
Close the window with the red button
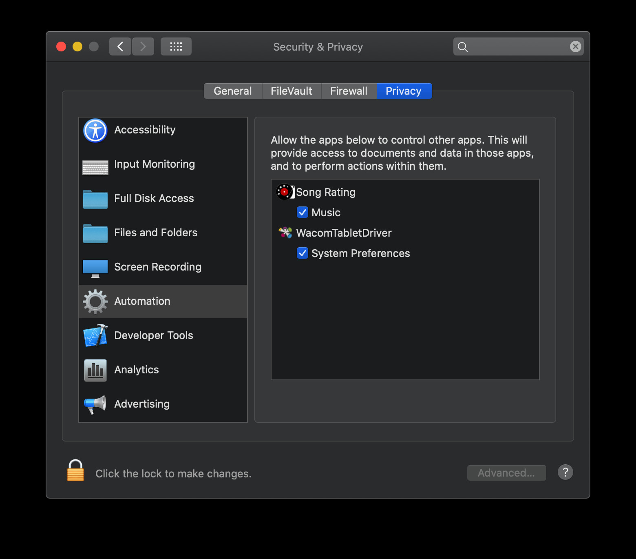pyautogui.click(x=61, y=47)
